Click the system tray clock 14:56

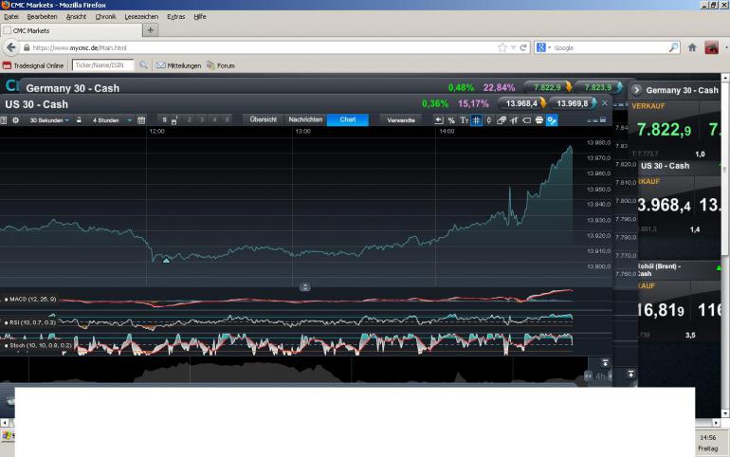pyautogui.click(x=707, y=437)
